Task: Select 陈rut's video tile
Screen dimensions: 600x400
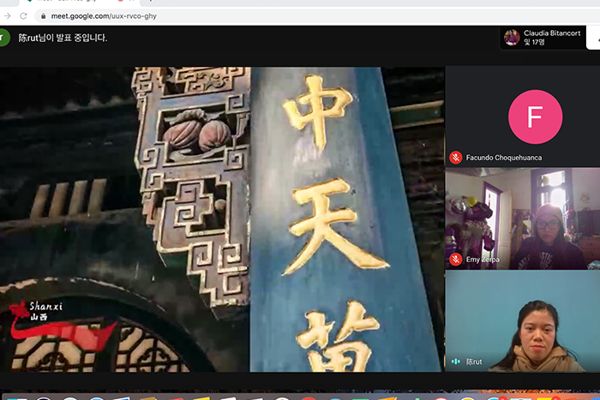Action: 523,321
